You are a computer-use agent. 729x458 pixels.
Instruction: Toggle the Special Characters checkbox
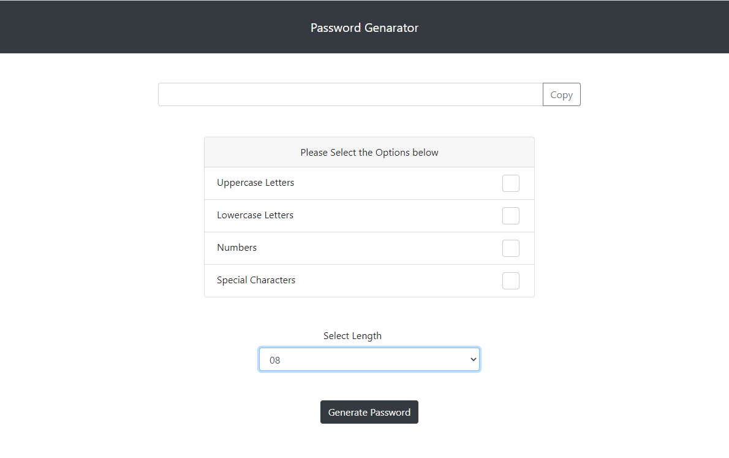pos(510,281)
